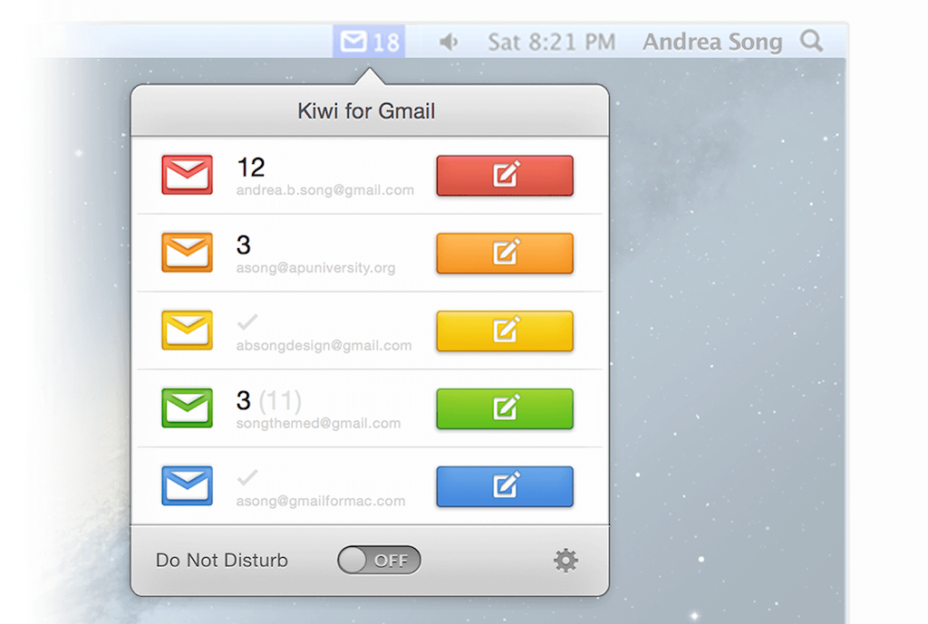The image size is (928, 624).
Task: Click the Kiwi for Gmail title
Action: [366, 111]
